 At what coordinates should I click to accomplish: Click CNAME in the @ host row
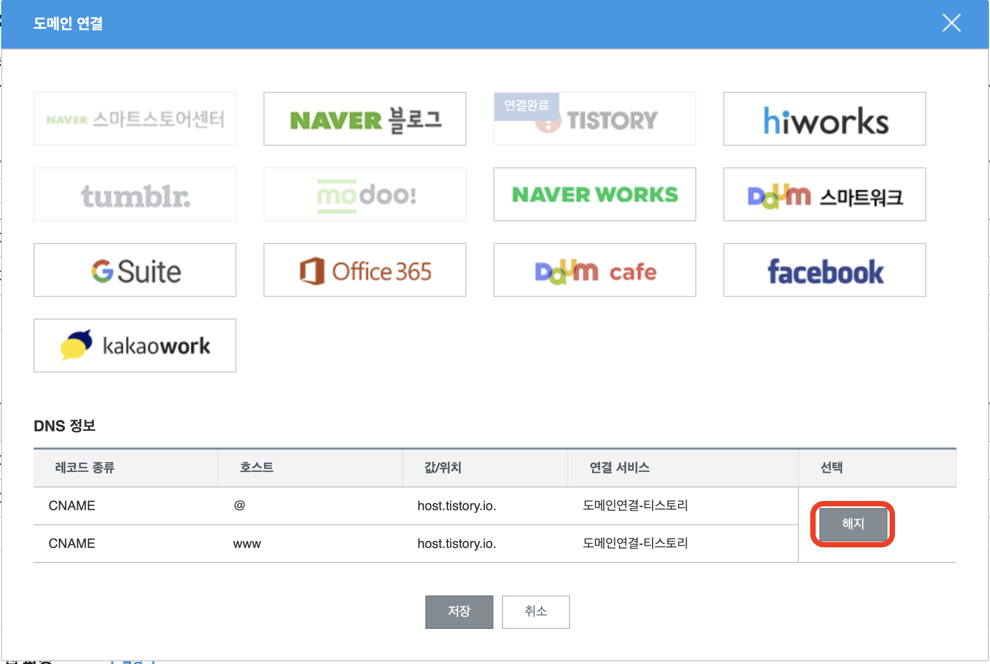(x=72, y=506)
